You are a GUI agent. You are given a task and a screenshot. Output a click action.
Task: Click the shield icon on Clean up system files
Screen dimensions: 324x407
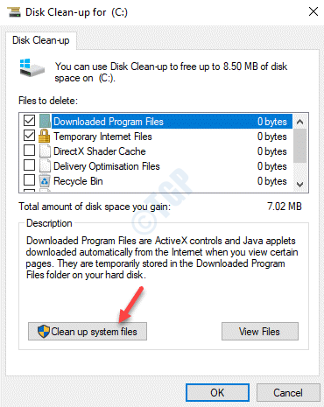pos(44,332)
